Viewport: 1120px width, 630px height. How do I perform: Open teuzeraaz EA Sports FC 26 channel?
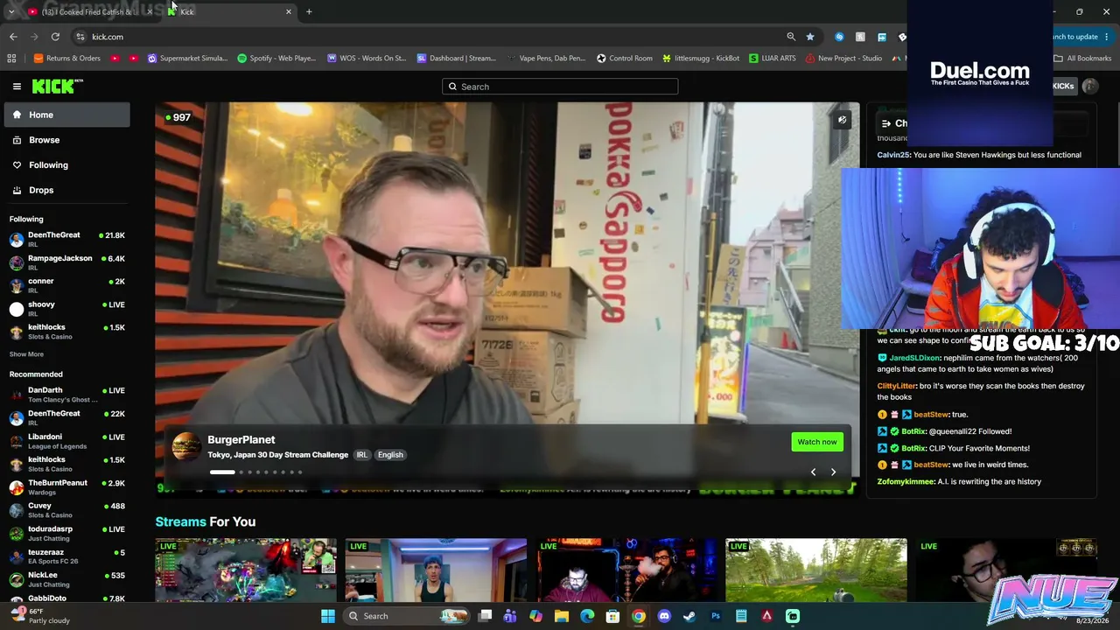pyautogui.click(x=67, y=556)
